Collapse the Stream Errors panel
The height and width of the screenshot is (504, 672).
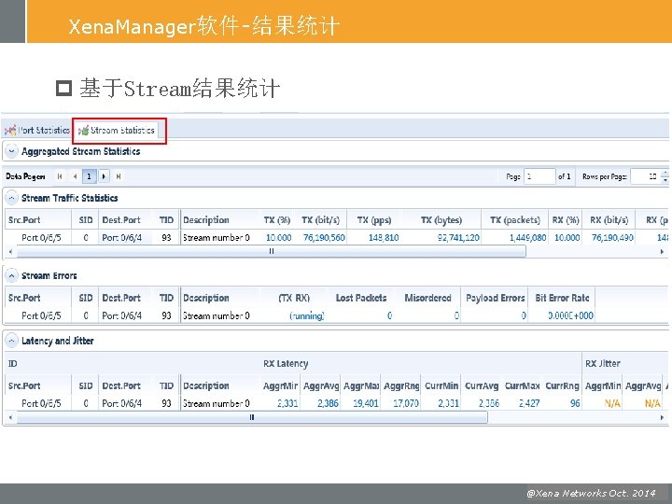pyautogui.click(x=11, y=275)
